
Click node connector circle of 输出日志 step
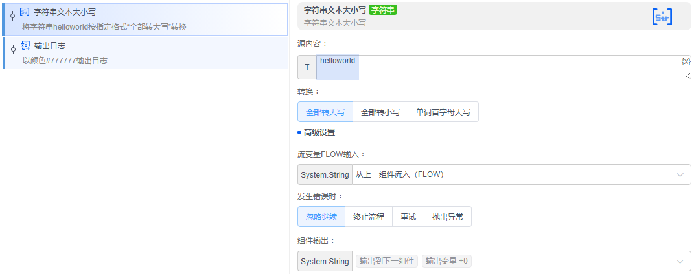[x=13, y=49]
